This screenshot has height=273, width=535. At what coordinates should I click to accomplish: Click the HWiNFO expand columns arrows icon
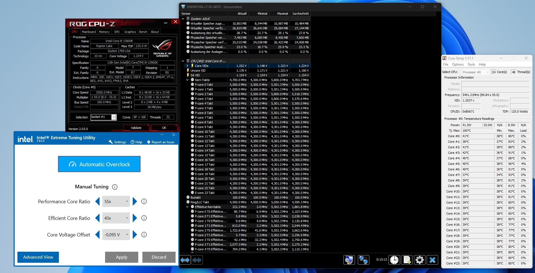[185, 260]
